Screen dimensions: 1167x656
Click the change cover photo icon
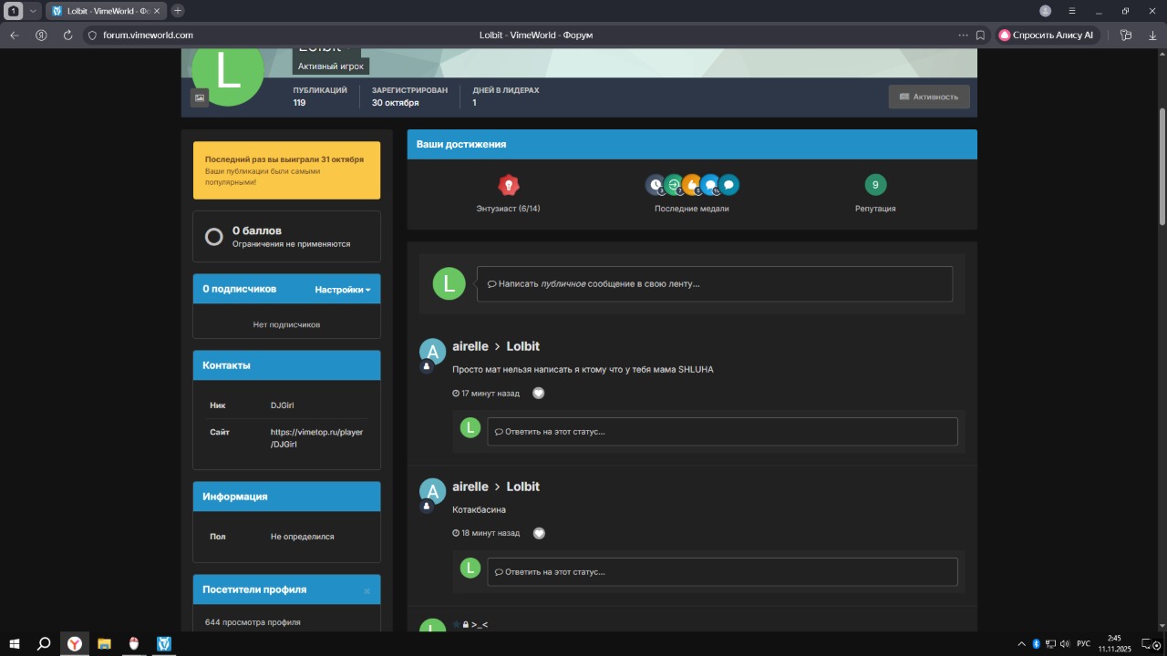point(200,97)
